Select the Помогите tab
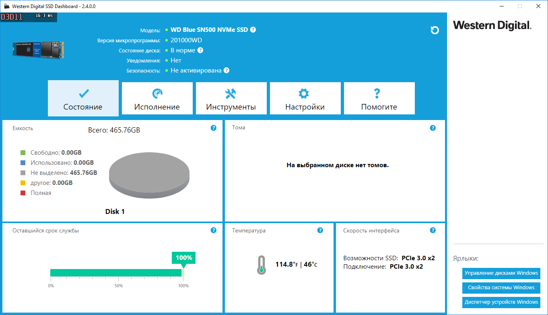Image resolution: width=548 pixels, height=315 pixels. [379, 99]
